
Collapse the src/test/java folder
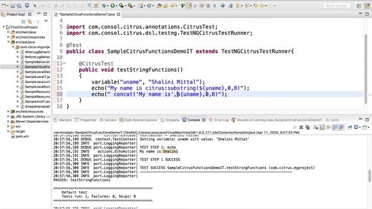coord(9,42)
